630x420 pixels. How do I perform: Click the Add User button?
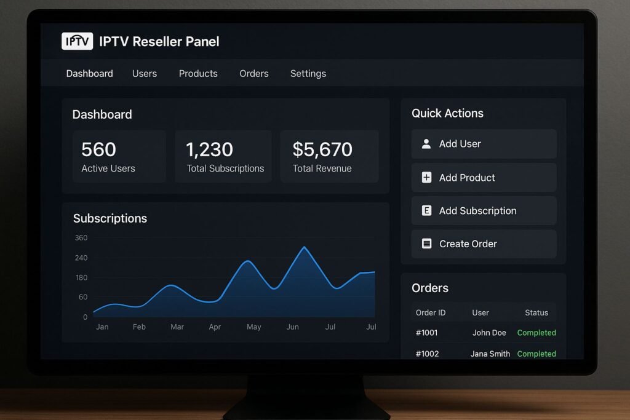coord(483,144)
